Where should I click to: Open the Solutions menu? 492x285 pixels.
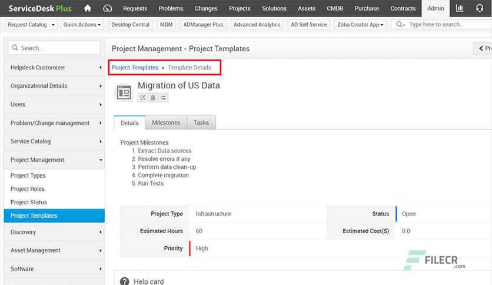(x=274, y=8)
